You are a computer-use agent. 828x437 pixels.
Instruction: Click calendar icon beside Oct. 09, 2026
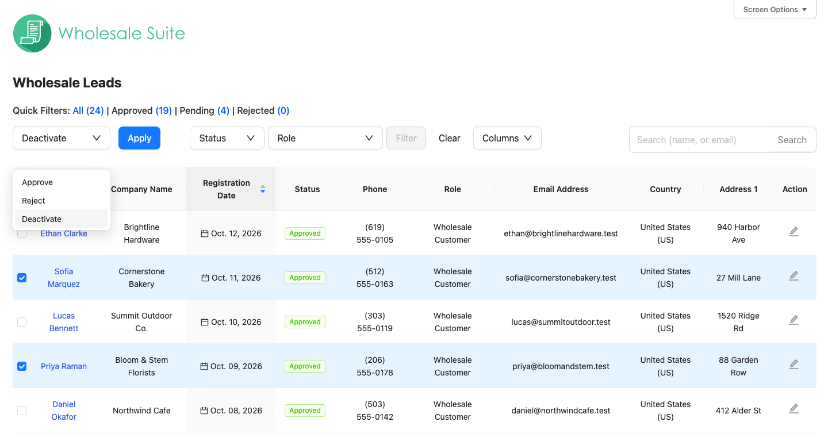(x=204, y=366)
